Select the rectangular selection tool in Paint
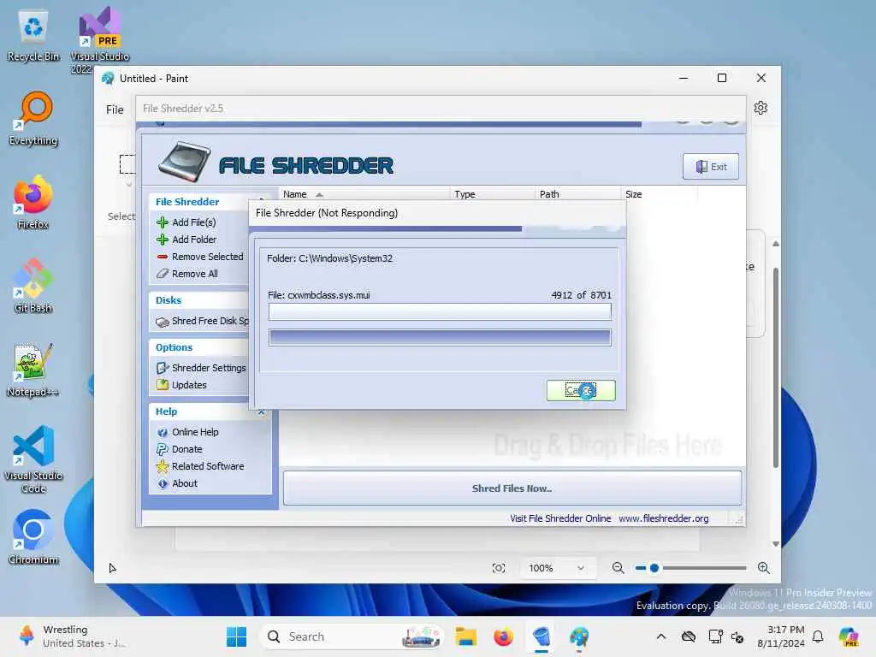Viewport: 876px width, 657px height. (127, 164)
